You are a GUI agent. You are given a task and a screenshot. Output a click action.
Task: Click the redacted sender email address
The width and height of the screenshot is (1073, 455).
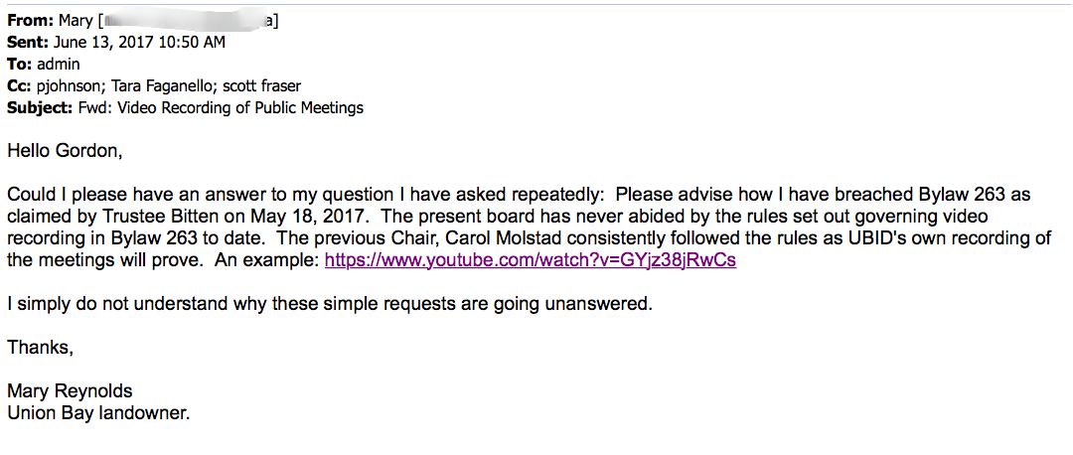pos(186,20)
